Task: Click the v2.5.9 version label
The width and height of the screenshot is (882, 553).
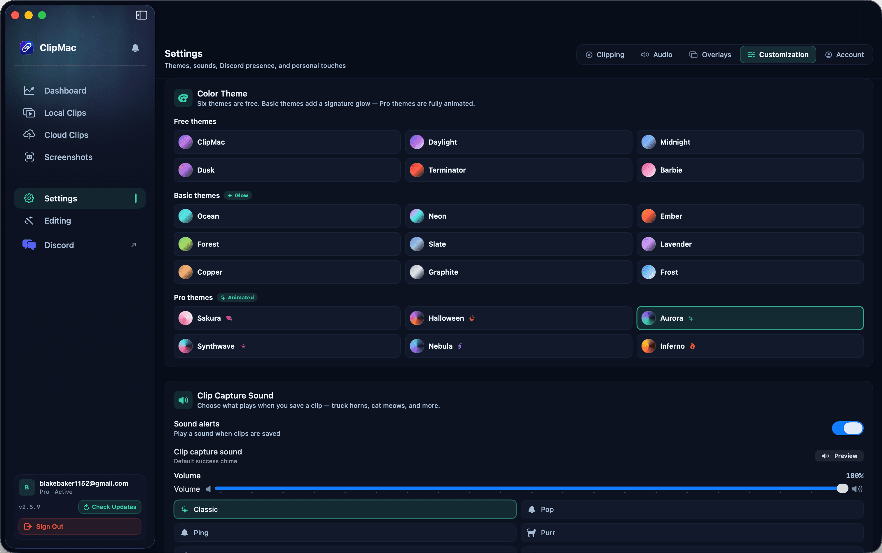Action: click(x=29, y=507)
